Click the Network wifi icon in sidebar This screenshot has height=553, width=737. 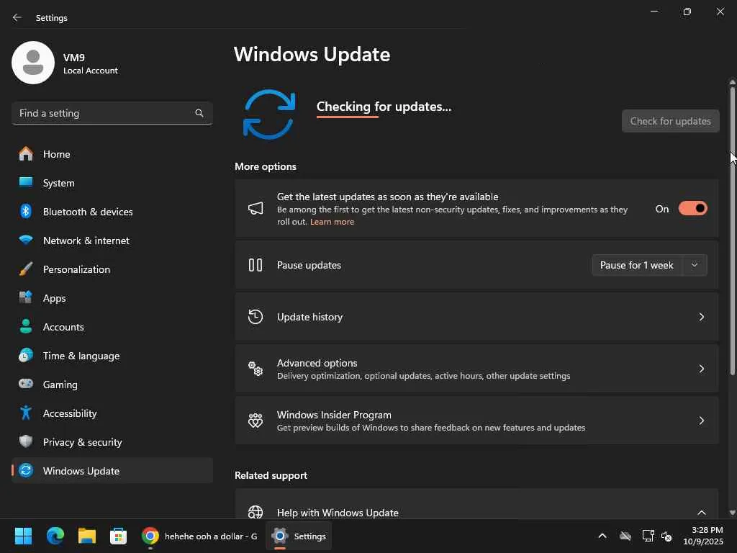coord(26,240)
